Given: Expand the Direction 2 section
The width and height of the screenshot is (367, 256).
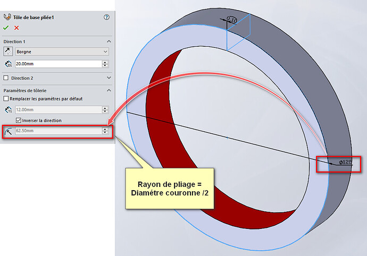Looking at the screenshot, I should click(109, 78).
